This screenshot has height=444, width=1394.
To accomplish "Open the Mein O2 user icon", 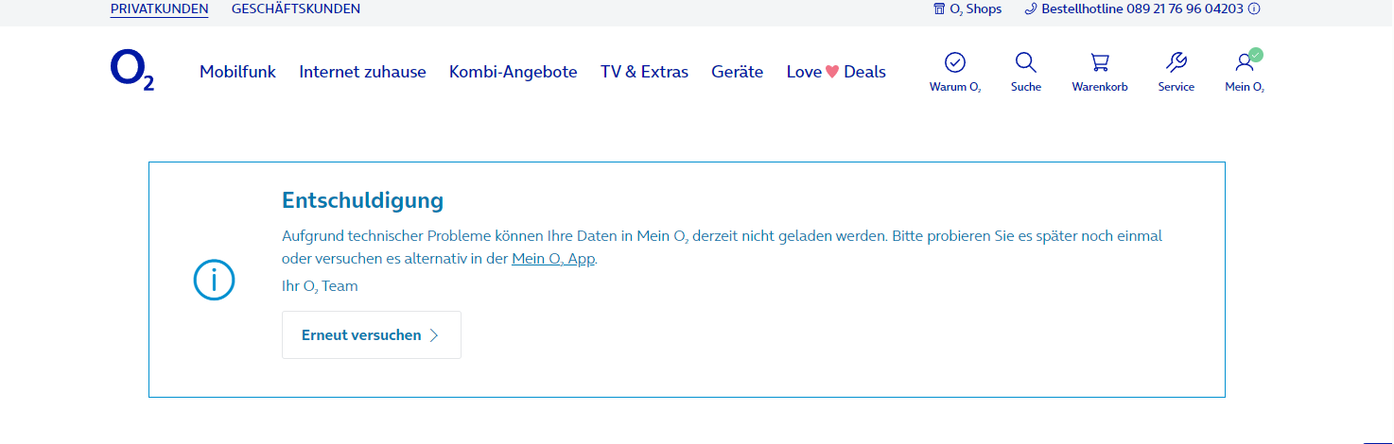I will [x=1245, y=62].
